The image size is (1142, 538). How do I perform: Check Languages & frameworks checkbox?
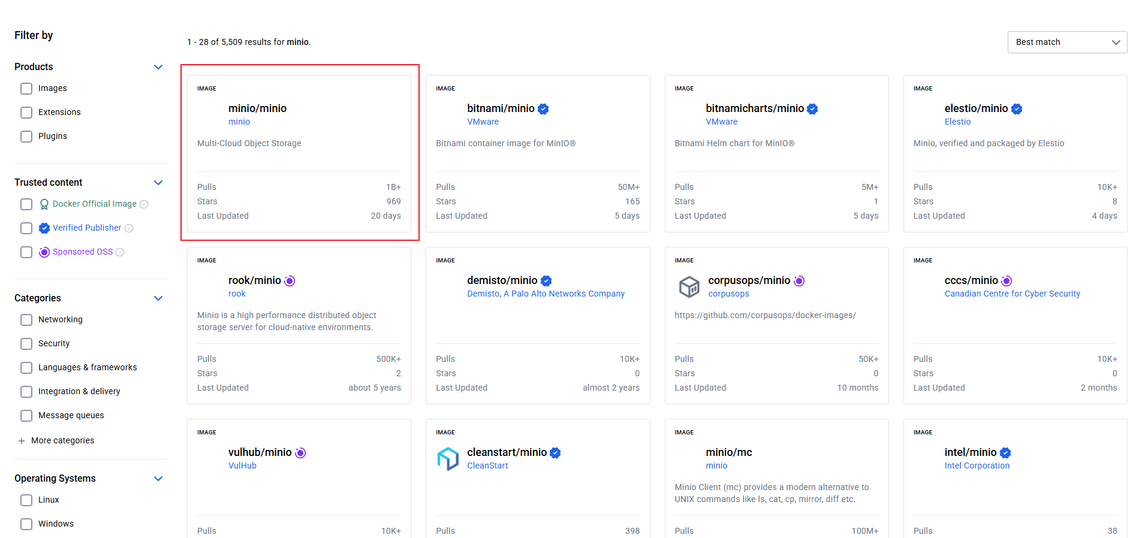pyautogui.click(x=26, y=368)
